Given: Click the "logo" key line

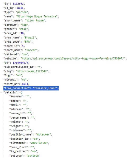Looking at the screenshot, I should [x=13, y=75].
